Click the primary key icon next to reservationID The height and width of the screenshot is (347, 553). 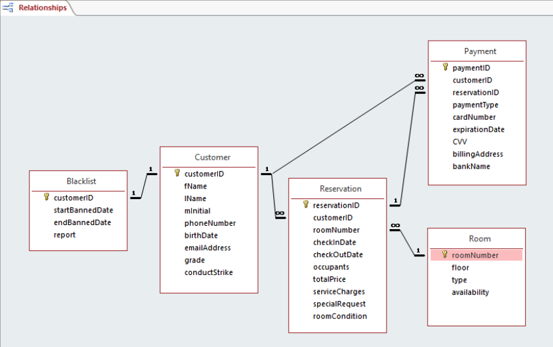point(306,204)
